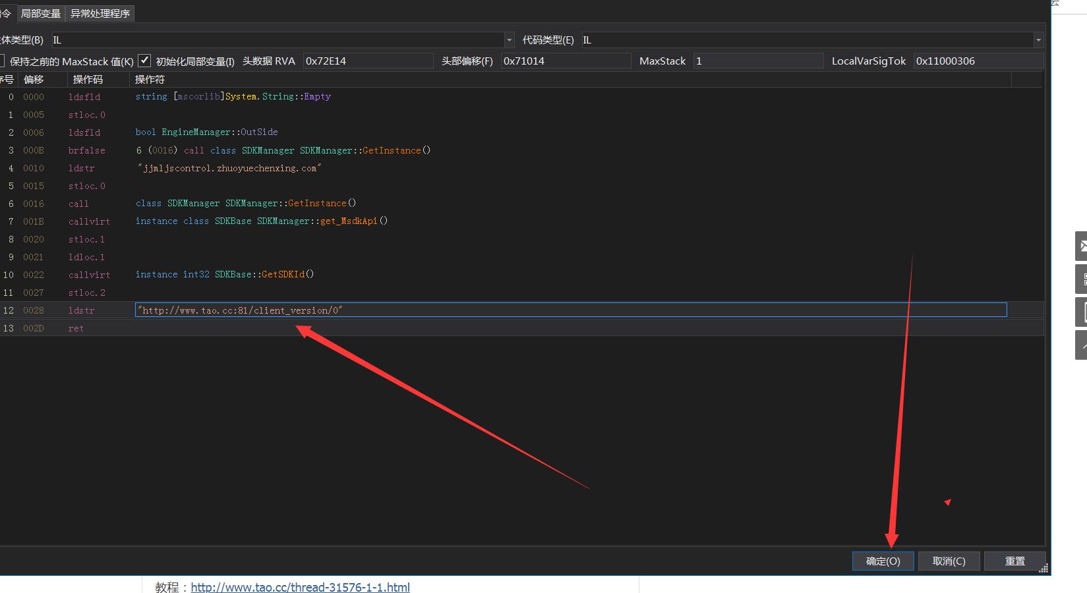Click the upward arrow back-to-top icon
The height and width of the screenshot is (593, 1087).
coord(1081,345)
